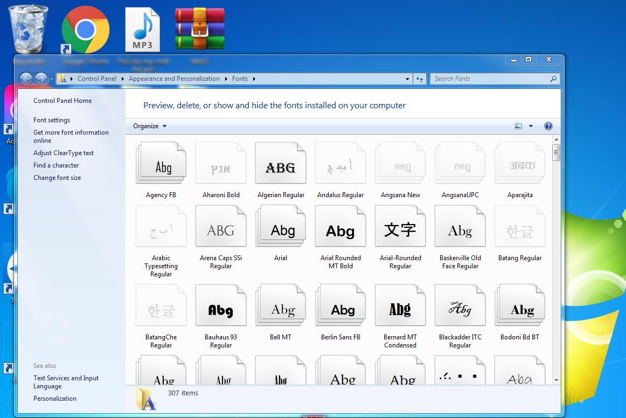Select the Agency FB font icon

[x=161, y=164]
